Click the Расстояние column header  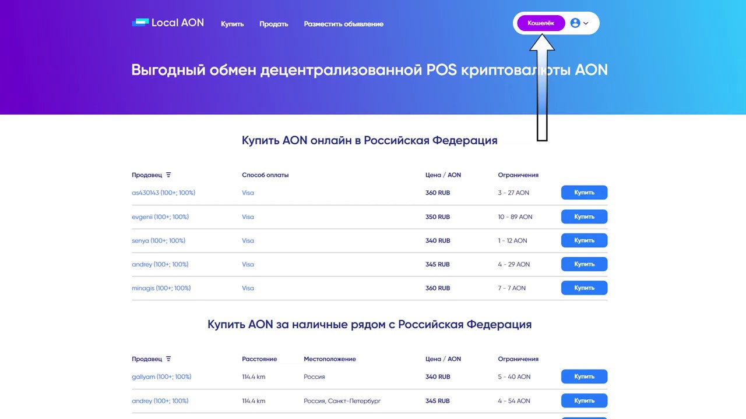coord(259,358)
